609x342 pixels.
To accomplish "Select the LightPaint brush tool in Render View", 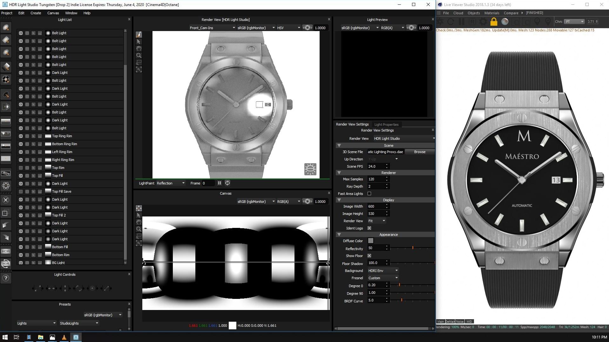I will pyautogui.click(x=139, y=34).
